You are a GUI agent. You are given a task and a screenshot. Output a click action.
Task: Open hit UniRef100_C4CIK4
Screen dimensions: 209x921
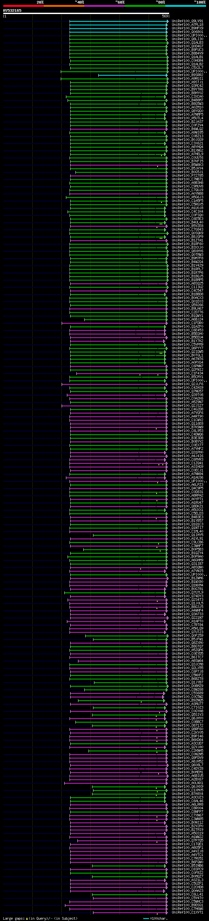click(x=187, y=212)
